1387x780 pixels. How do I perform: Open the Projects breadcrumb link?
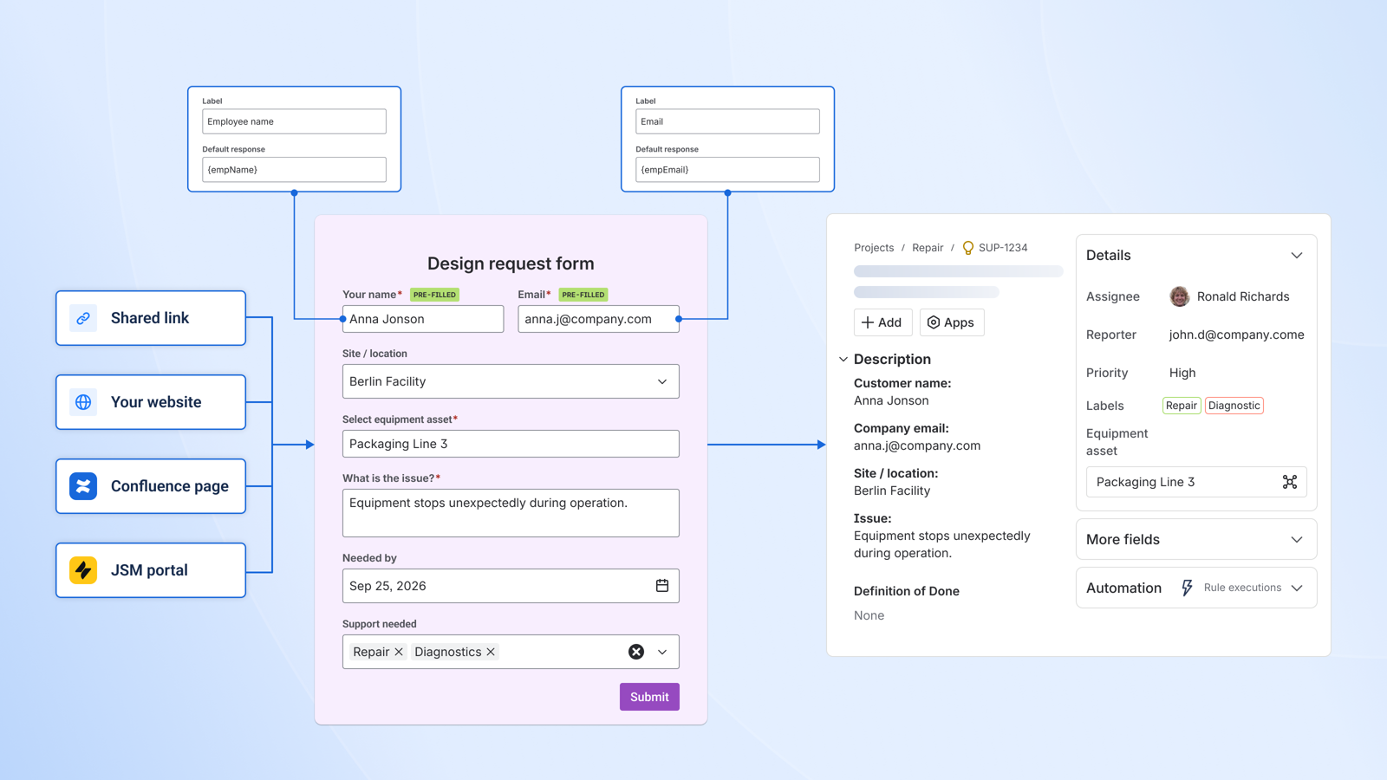(x=874, y=248)
